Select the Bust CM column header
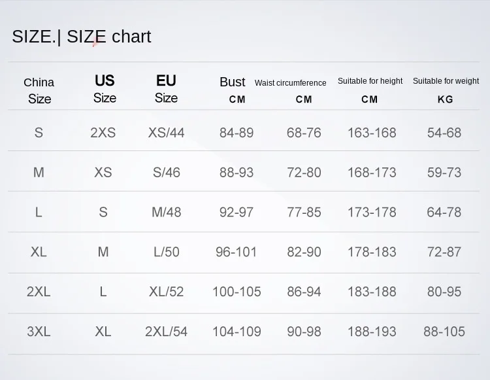 233,90
